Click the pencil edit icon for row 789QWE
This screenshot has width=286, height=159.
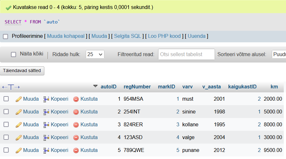pyautogui.click(x=19, y=150)
